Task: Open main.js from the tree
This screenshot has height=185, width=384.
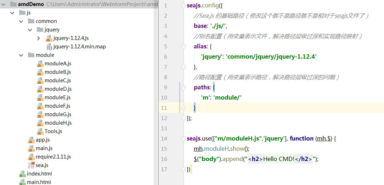Action: pos(44,148)
